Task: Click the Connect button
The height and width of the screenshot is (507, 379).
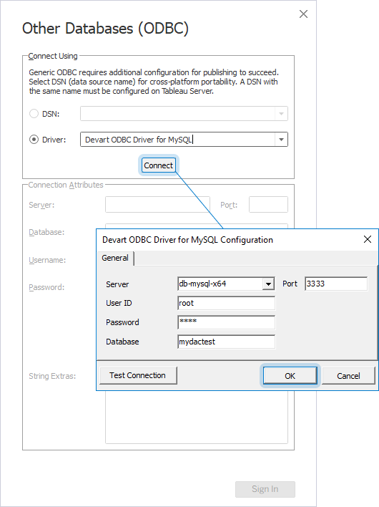Action: [x=159, y=165]
